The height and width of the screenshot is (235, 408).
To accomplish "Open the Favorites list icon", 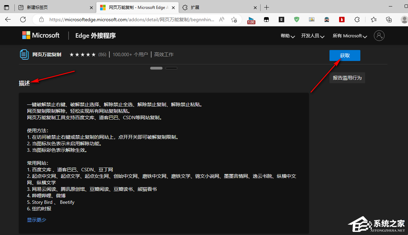I will (x=374, y=20).
